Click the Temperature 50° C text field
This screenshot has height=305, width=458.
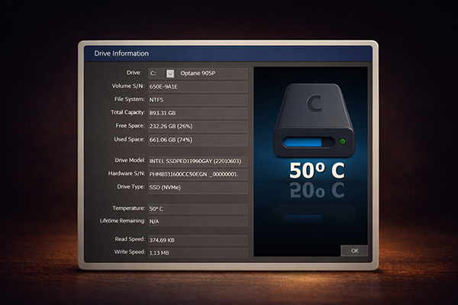point(197,208)
